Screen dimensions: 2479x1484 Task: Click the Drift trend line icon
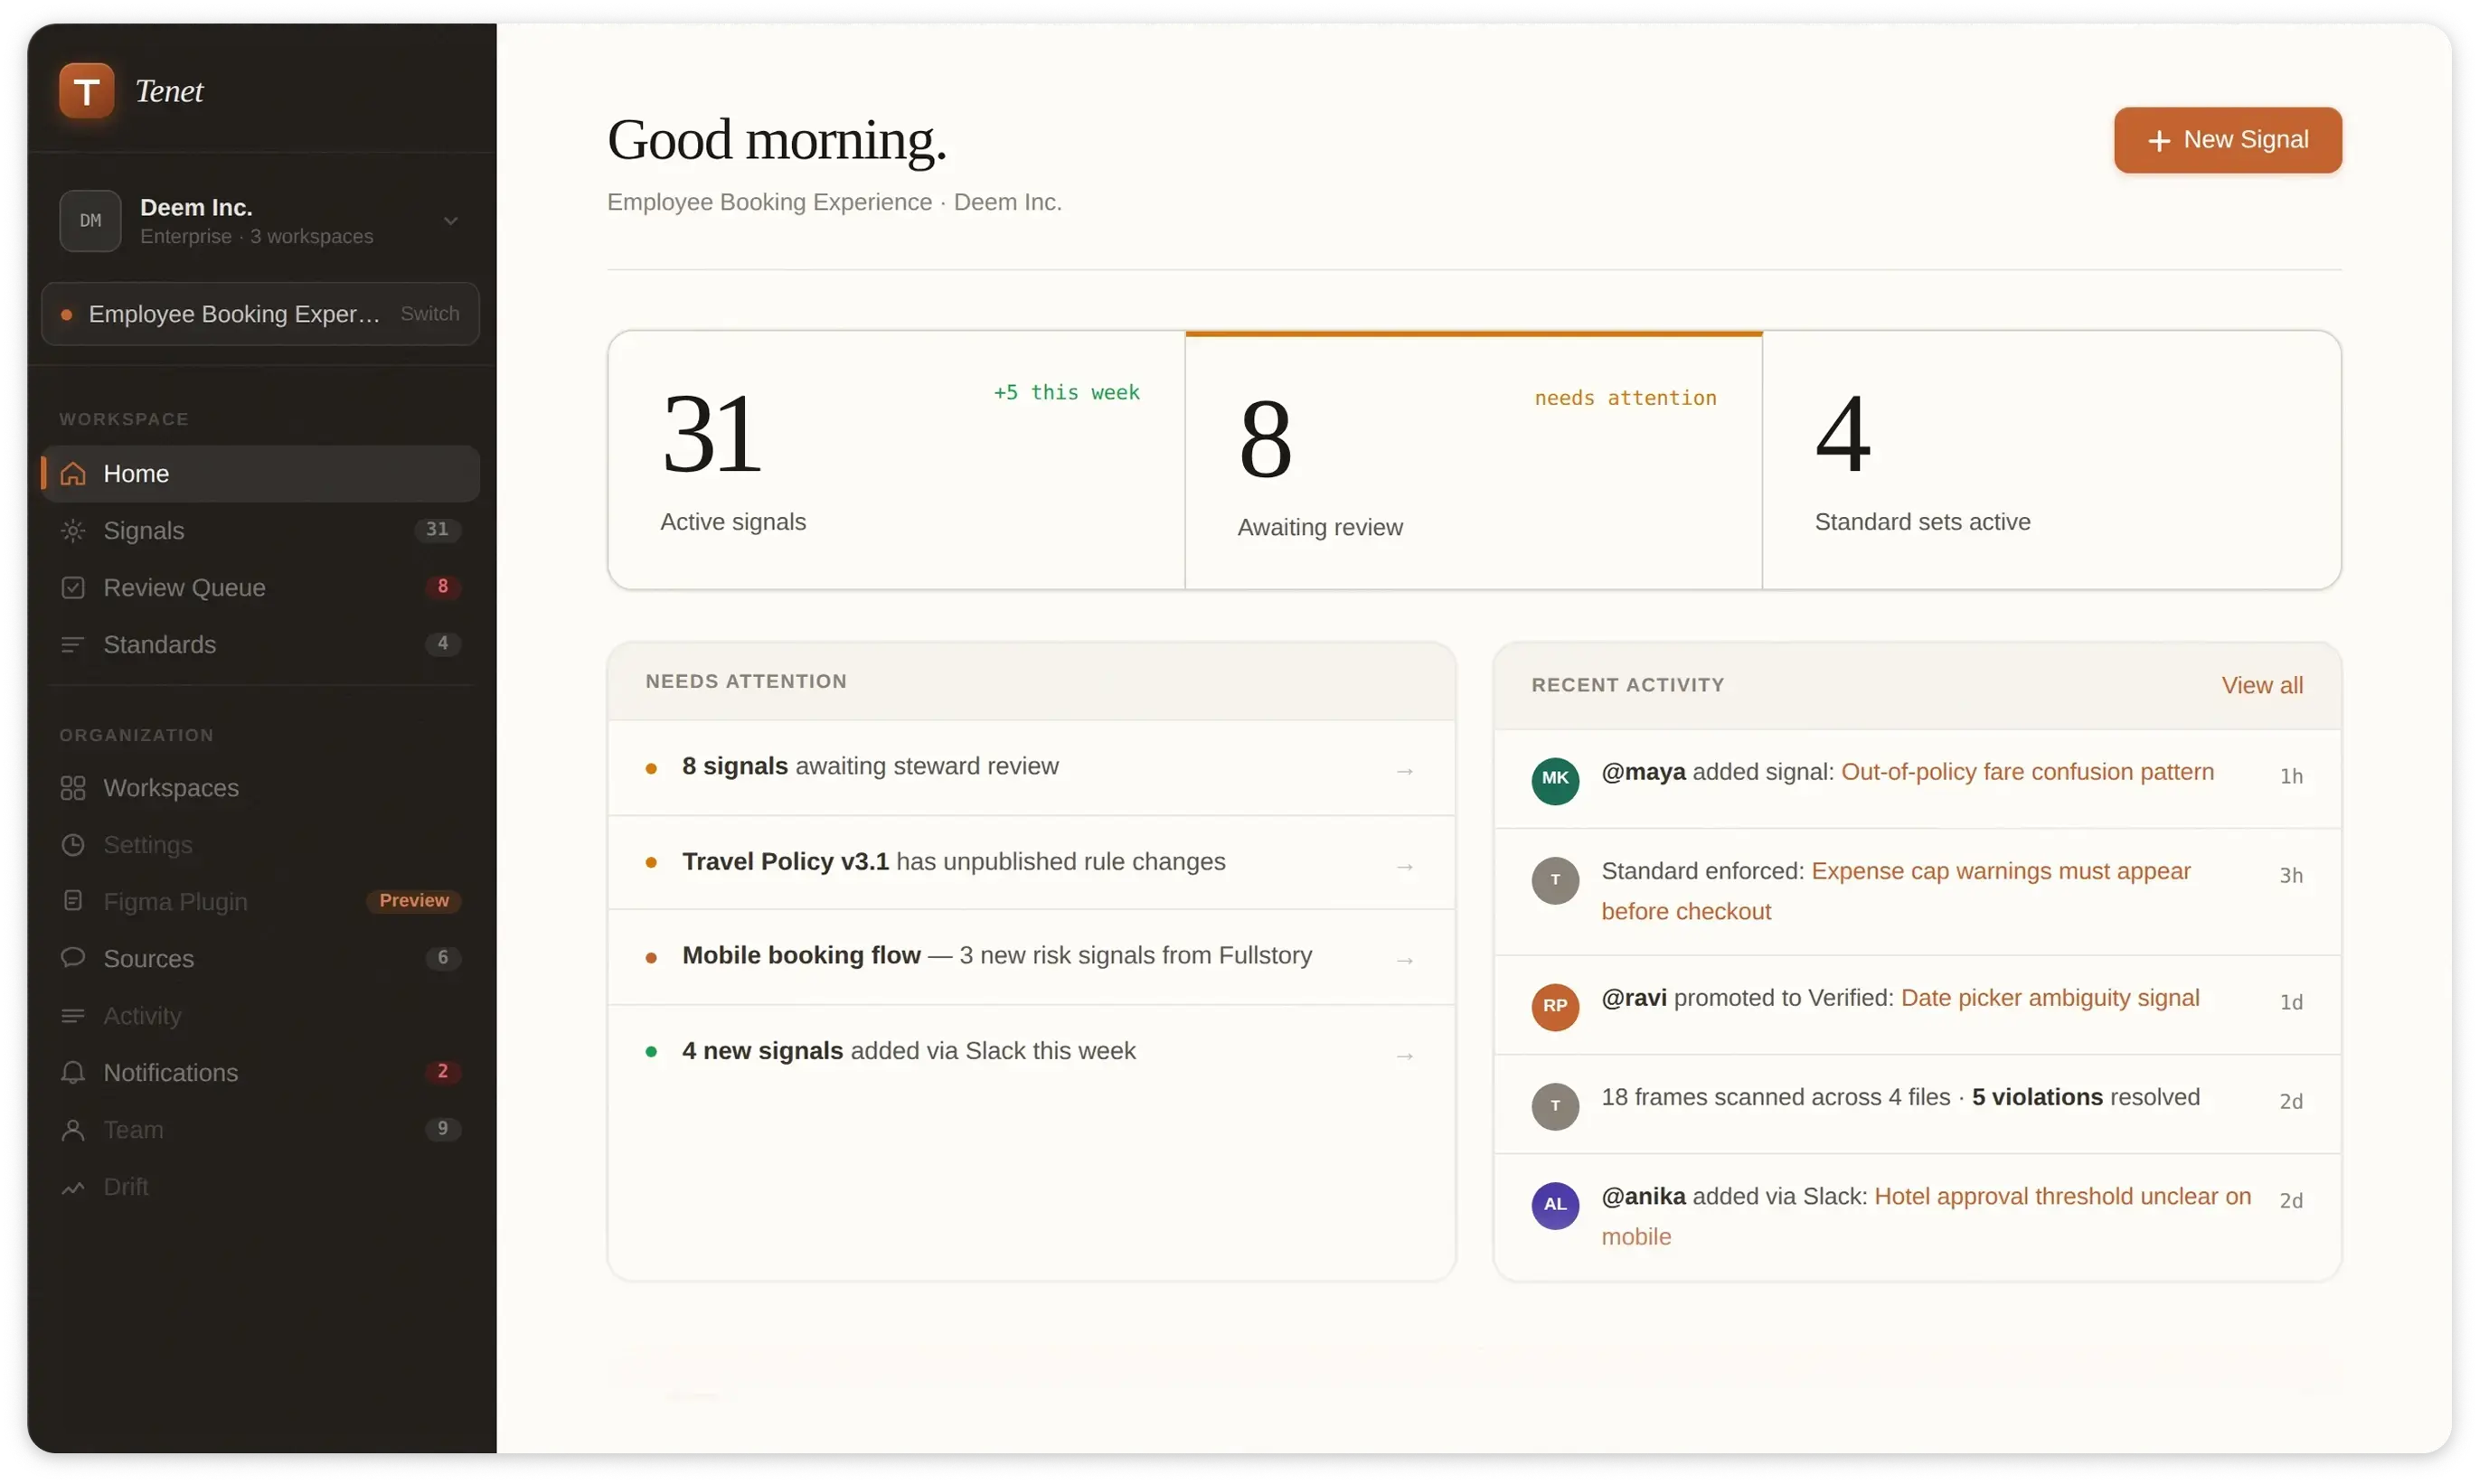(73, 1187)
